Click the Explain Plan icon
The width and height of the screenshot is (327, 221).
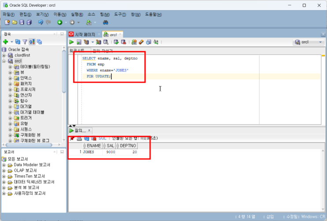tap(86, 42)
